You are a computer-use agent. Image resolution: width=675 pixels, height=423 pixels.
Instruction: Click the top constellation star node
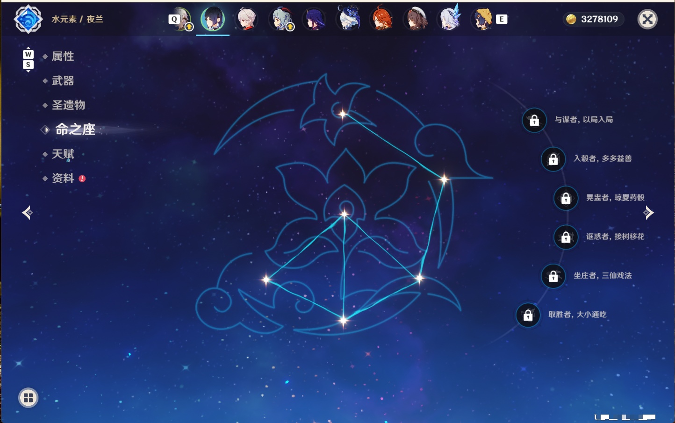343,114
